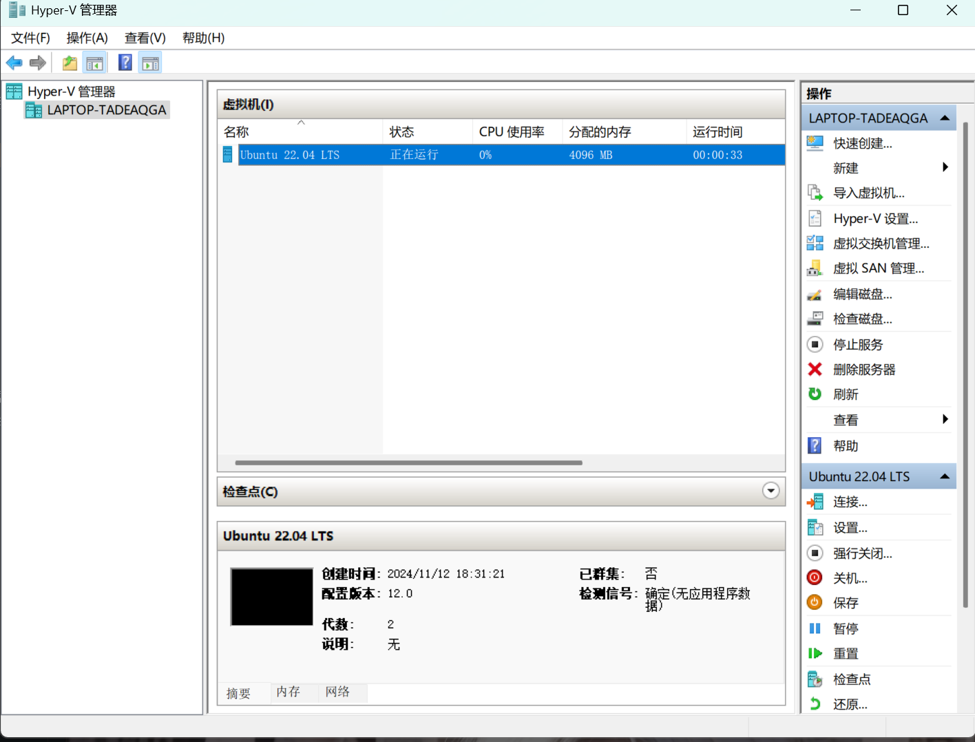
Task: Sort by CPU 使用率 column header
Action: tap(517, 131)
